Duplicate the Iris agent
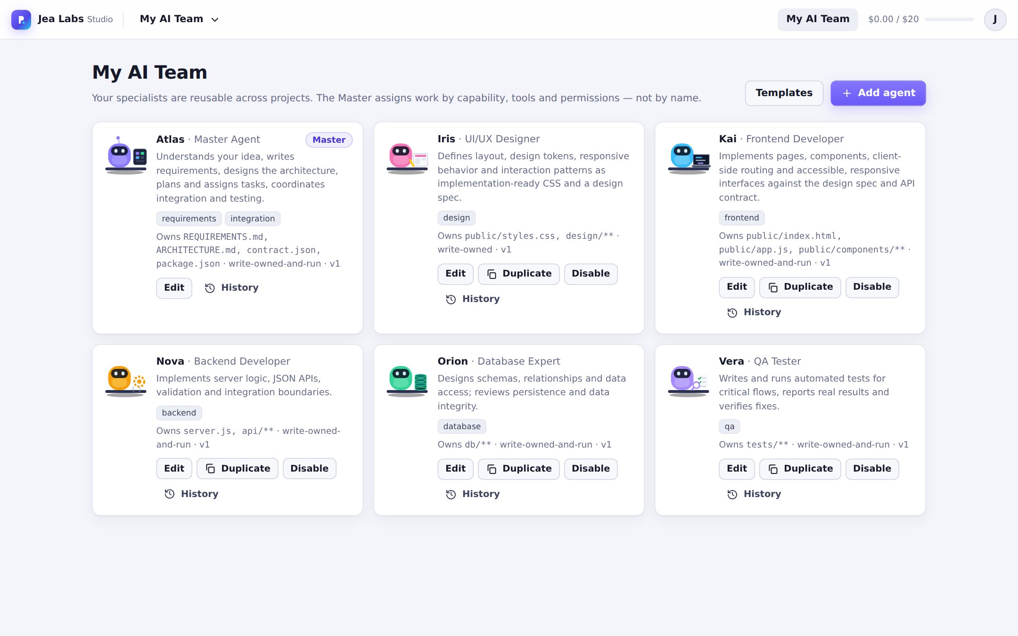1018x636 pixels. click(x=519, y=274)
